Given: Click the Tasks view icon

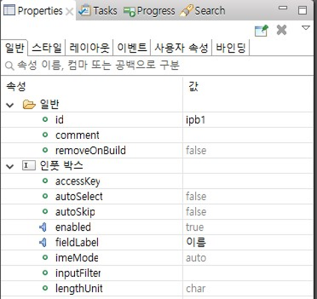Looking at the screenshot, I should click(x=85, y=10).
